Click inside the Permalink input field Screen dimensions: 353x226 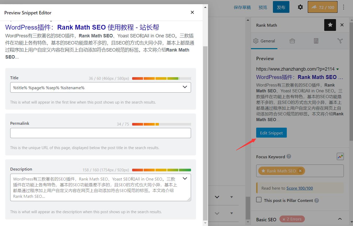click(100, 133)
